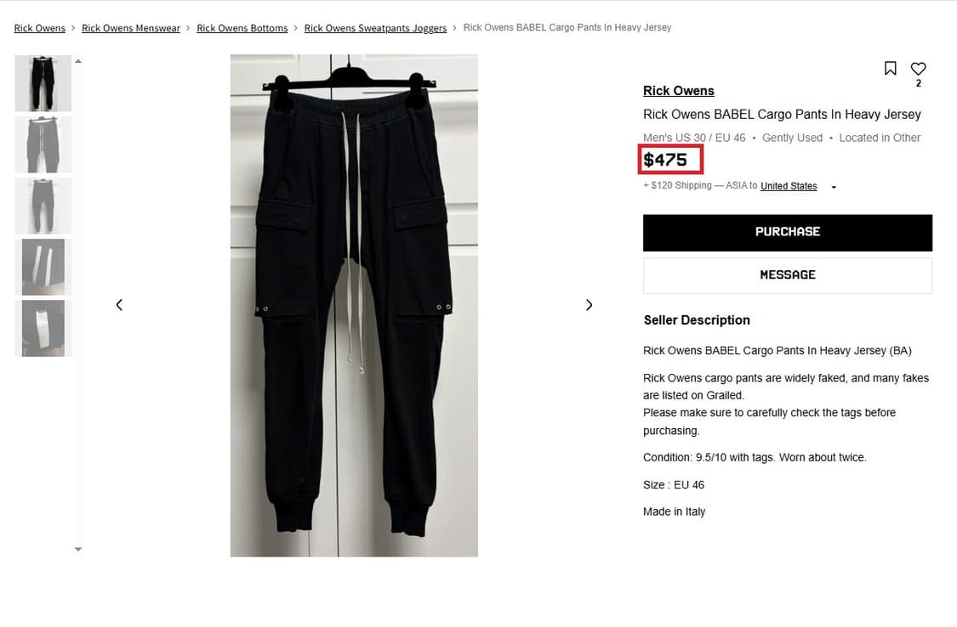Open Rick Owens Sweatpants Joggers breadcrumb
The height and width of the screenshot is (627, 957).
375,28
